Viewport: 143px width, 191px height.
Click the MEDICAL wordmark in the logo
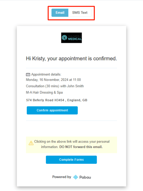coord(75,39)
